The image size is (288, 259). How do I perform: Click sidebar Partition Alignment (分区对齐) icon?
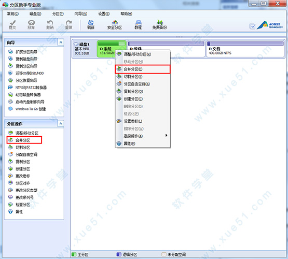tap(10, 183)
